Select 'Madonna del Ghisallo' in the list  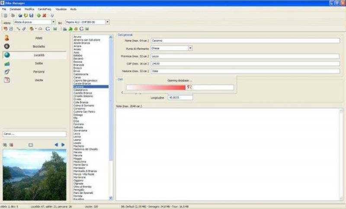click(x=86, y=149)
